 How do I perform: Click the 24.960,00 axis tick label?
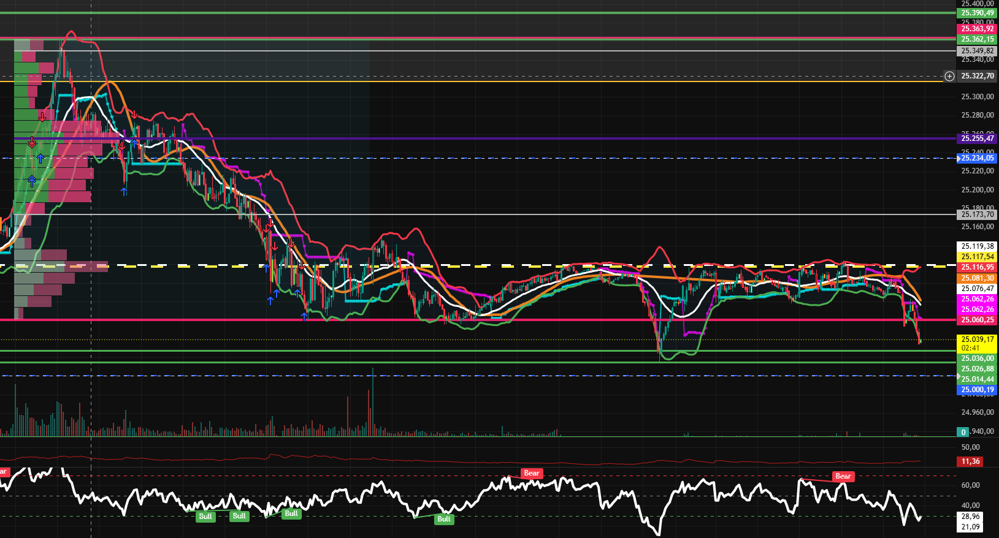coord(978,412)
